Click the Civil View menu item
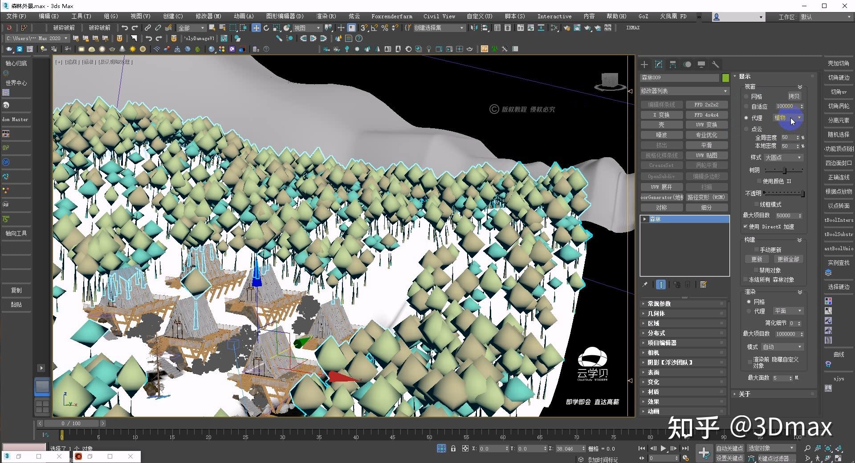855x463 pixels. tap(439, 16)
